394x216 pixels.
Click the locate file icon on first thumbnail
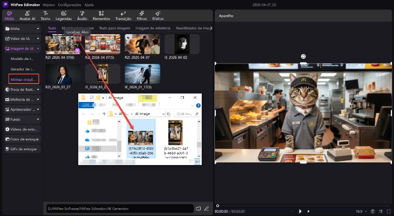click(x=77, y=38)
